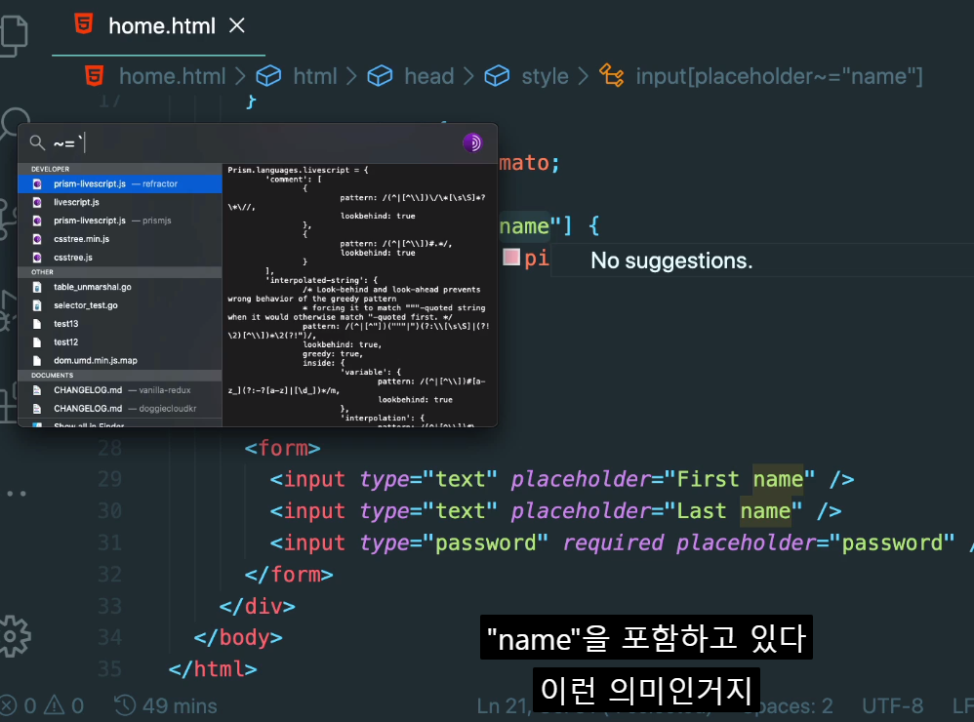Click the code preview pane in Spotlight
This screenshot has height=722, width=974.
(359, 295)
